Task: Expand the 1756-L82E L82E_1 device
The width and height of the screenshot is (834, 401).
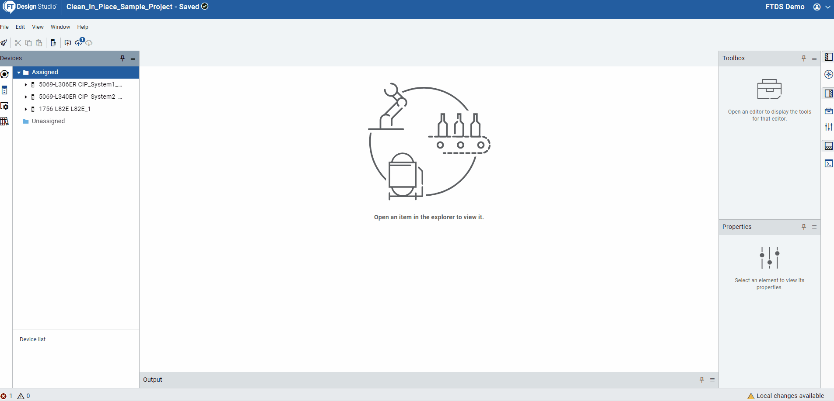Action: point(26,109)
